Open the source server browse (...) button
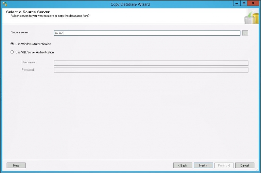The height and width of the screenshot is (173, 261). [x=245, y=33]
